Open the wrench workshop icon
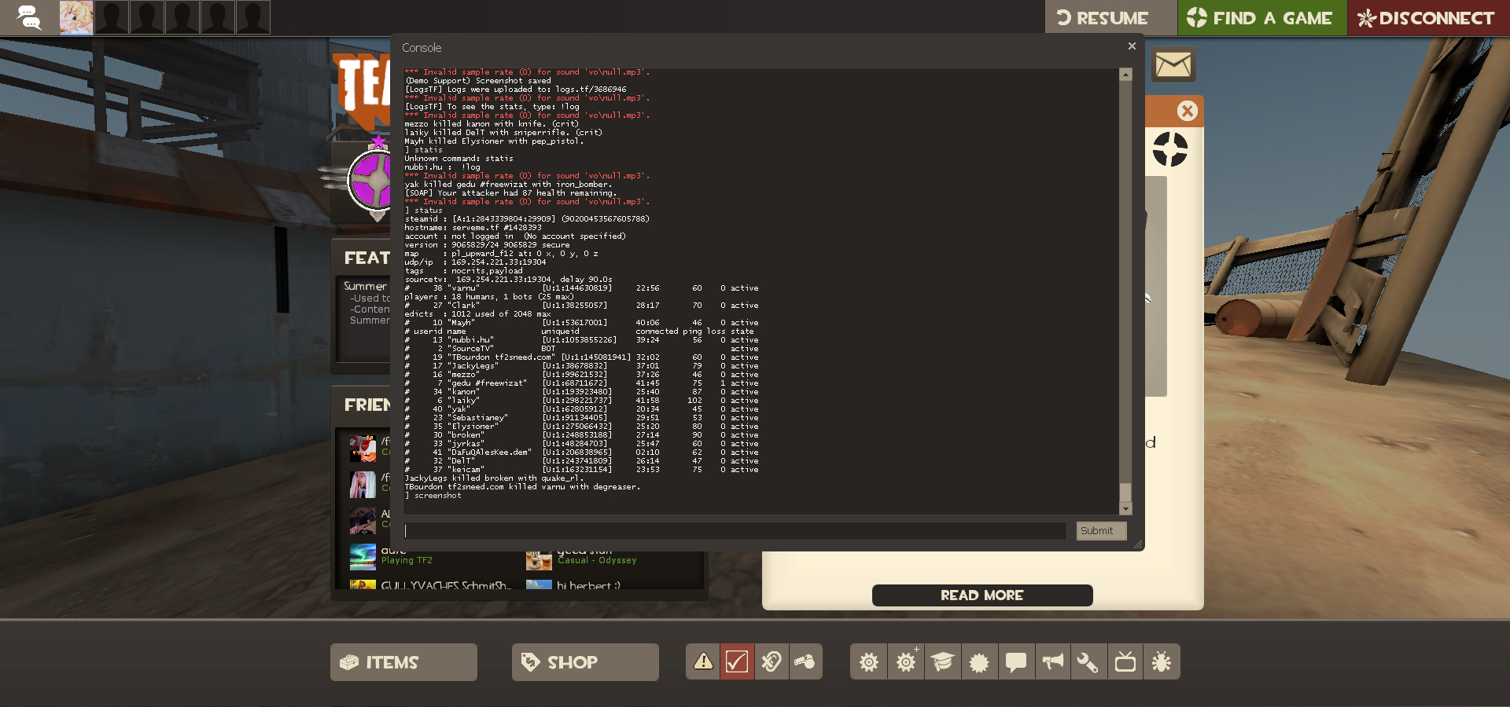The image size is (1510, 707). pos(1088,662)
